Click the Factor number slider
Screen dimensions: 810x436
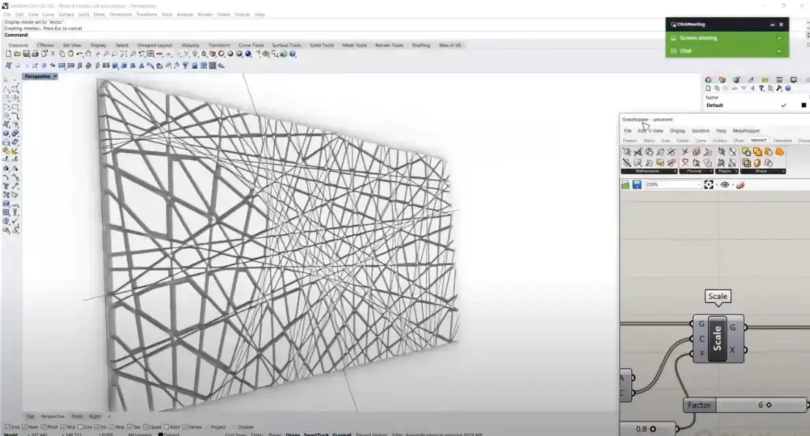click(745, 405)
